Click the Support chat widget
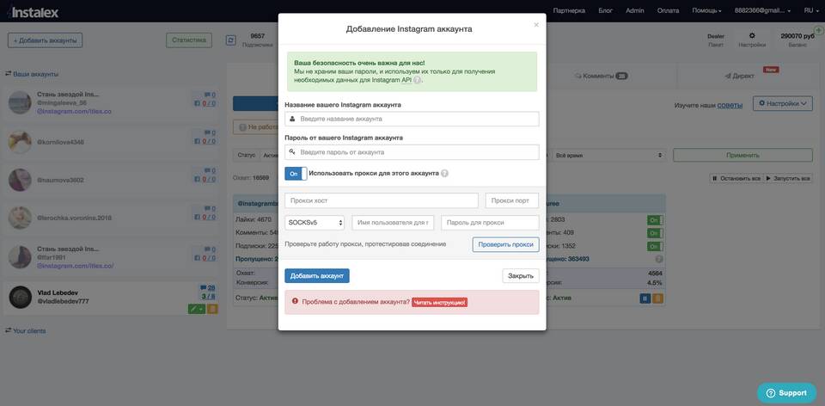Viewport: 825px width, 406px height. (787, 393)
